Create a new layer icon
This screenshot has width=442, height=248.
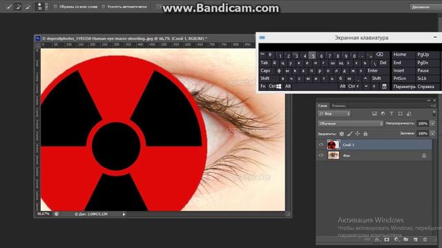415,240
